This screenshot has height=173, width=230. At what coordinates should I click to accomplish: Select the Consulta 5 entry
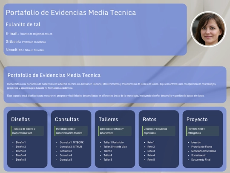point(66,160)
